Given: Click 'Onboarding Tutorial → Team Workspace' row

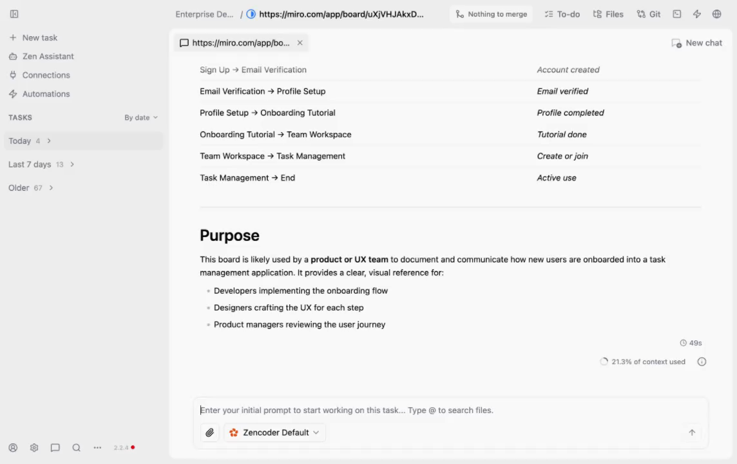Looking at the screenshot, I should [450, 135].
